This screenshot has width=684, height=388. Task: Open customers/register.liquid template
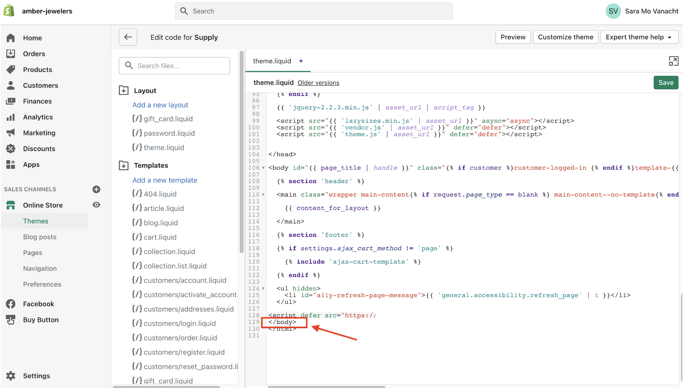pos(178,352)
